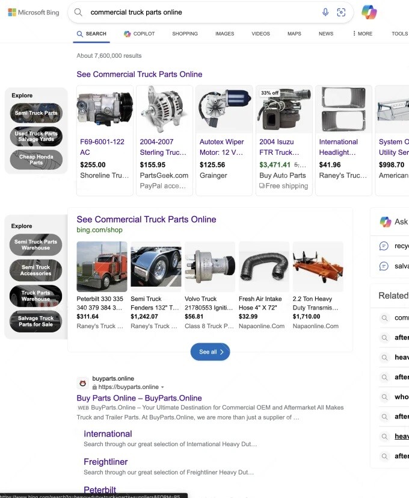Image resolution: width=409 pixels, height=498 pixels.
Task: Switch to the VIDEOS tab
Action: click(261, 34)
